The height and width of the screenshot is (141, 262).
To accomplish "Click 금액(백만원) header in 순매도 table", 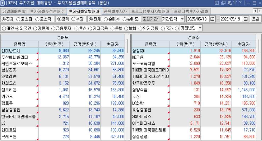I will (x=85, y=44).
